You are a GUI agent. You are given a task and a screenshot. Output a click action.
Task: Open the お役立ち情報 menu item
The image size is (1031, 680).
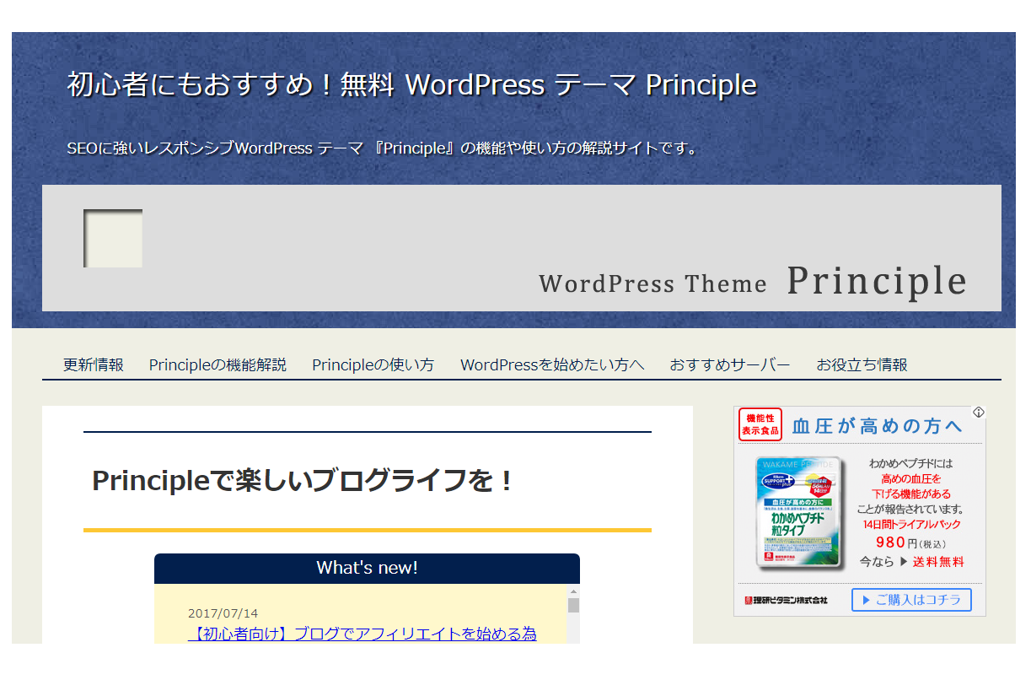coord(862,364)
